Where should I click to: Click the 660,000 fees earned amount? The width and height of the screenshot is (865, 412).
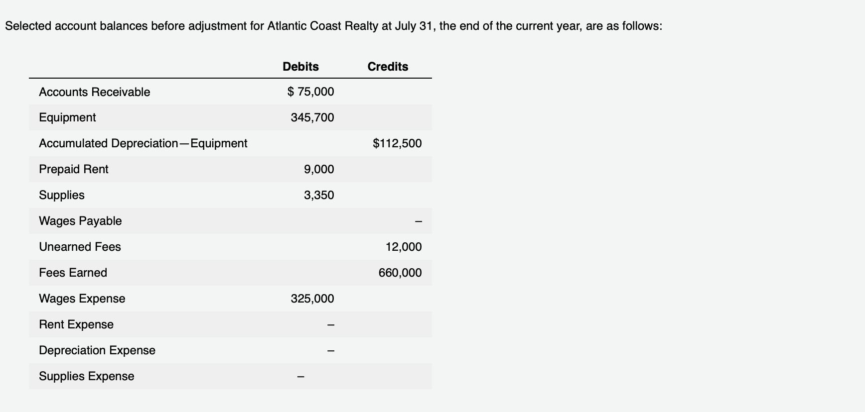(400, 273)
